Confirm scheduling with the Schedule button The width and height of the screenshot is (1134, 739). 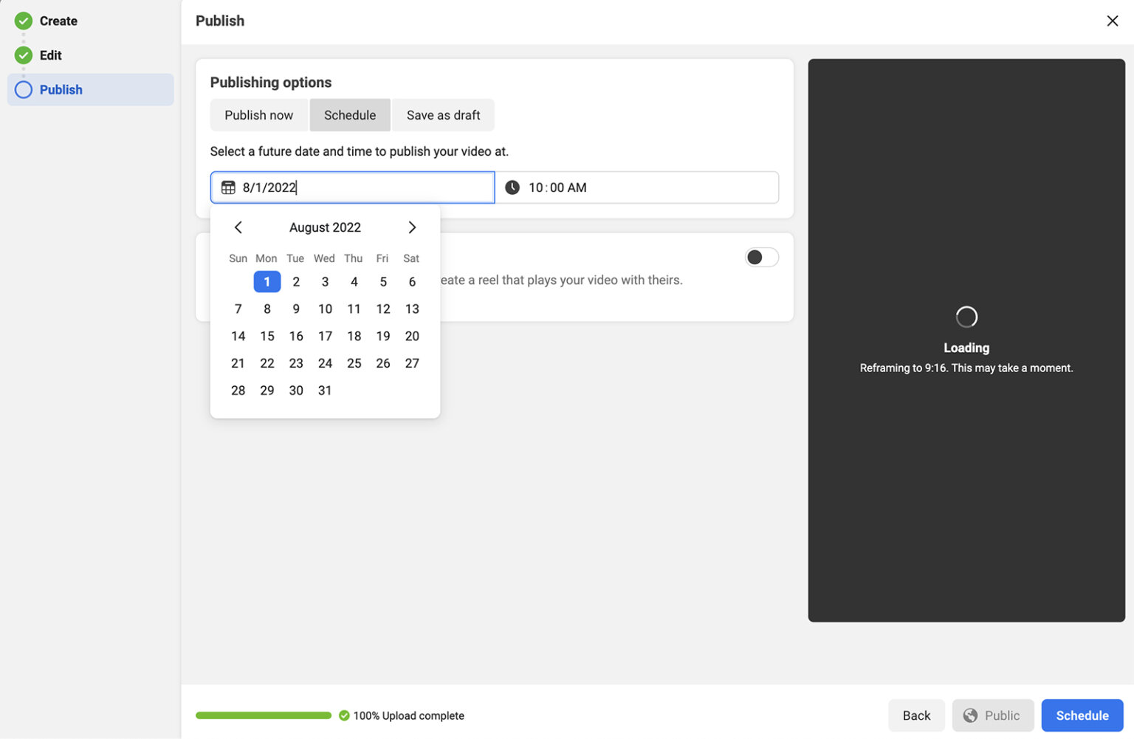pos(1082,715)
